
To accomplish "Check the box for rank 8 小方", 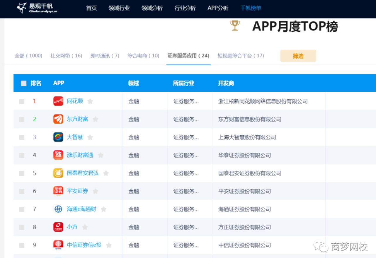I will (22, 228).
